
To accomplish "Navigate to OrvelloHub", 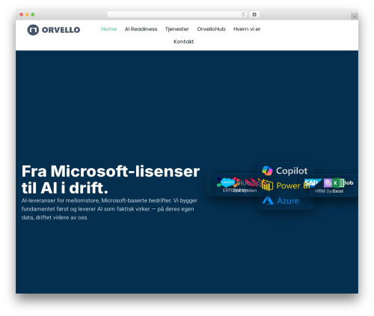I will (x=211, y=29).
